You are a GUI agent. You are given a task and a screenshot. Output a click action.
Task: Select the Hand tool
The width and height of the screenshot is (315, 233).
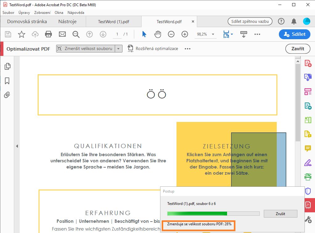point(158,34)
